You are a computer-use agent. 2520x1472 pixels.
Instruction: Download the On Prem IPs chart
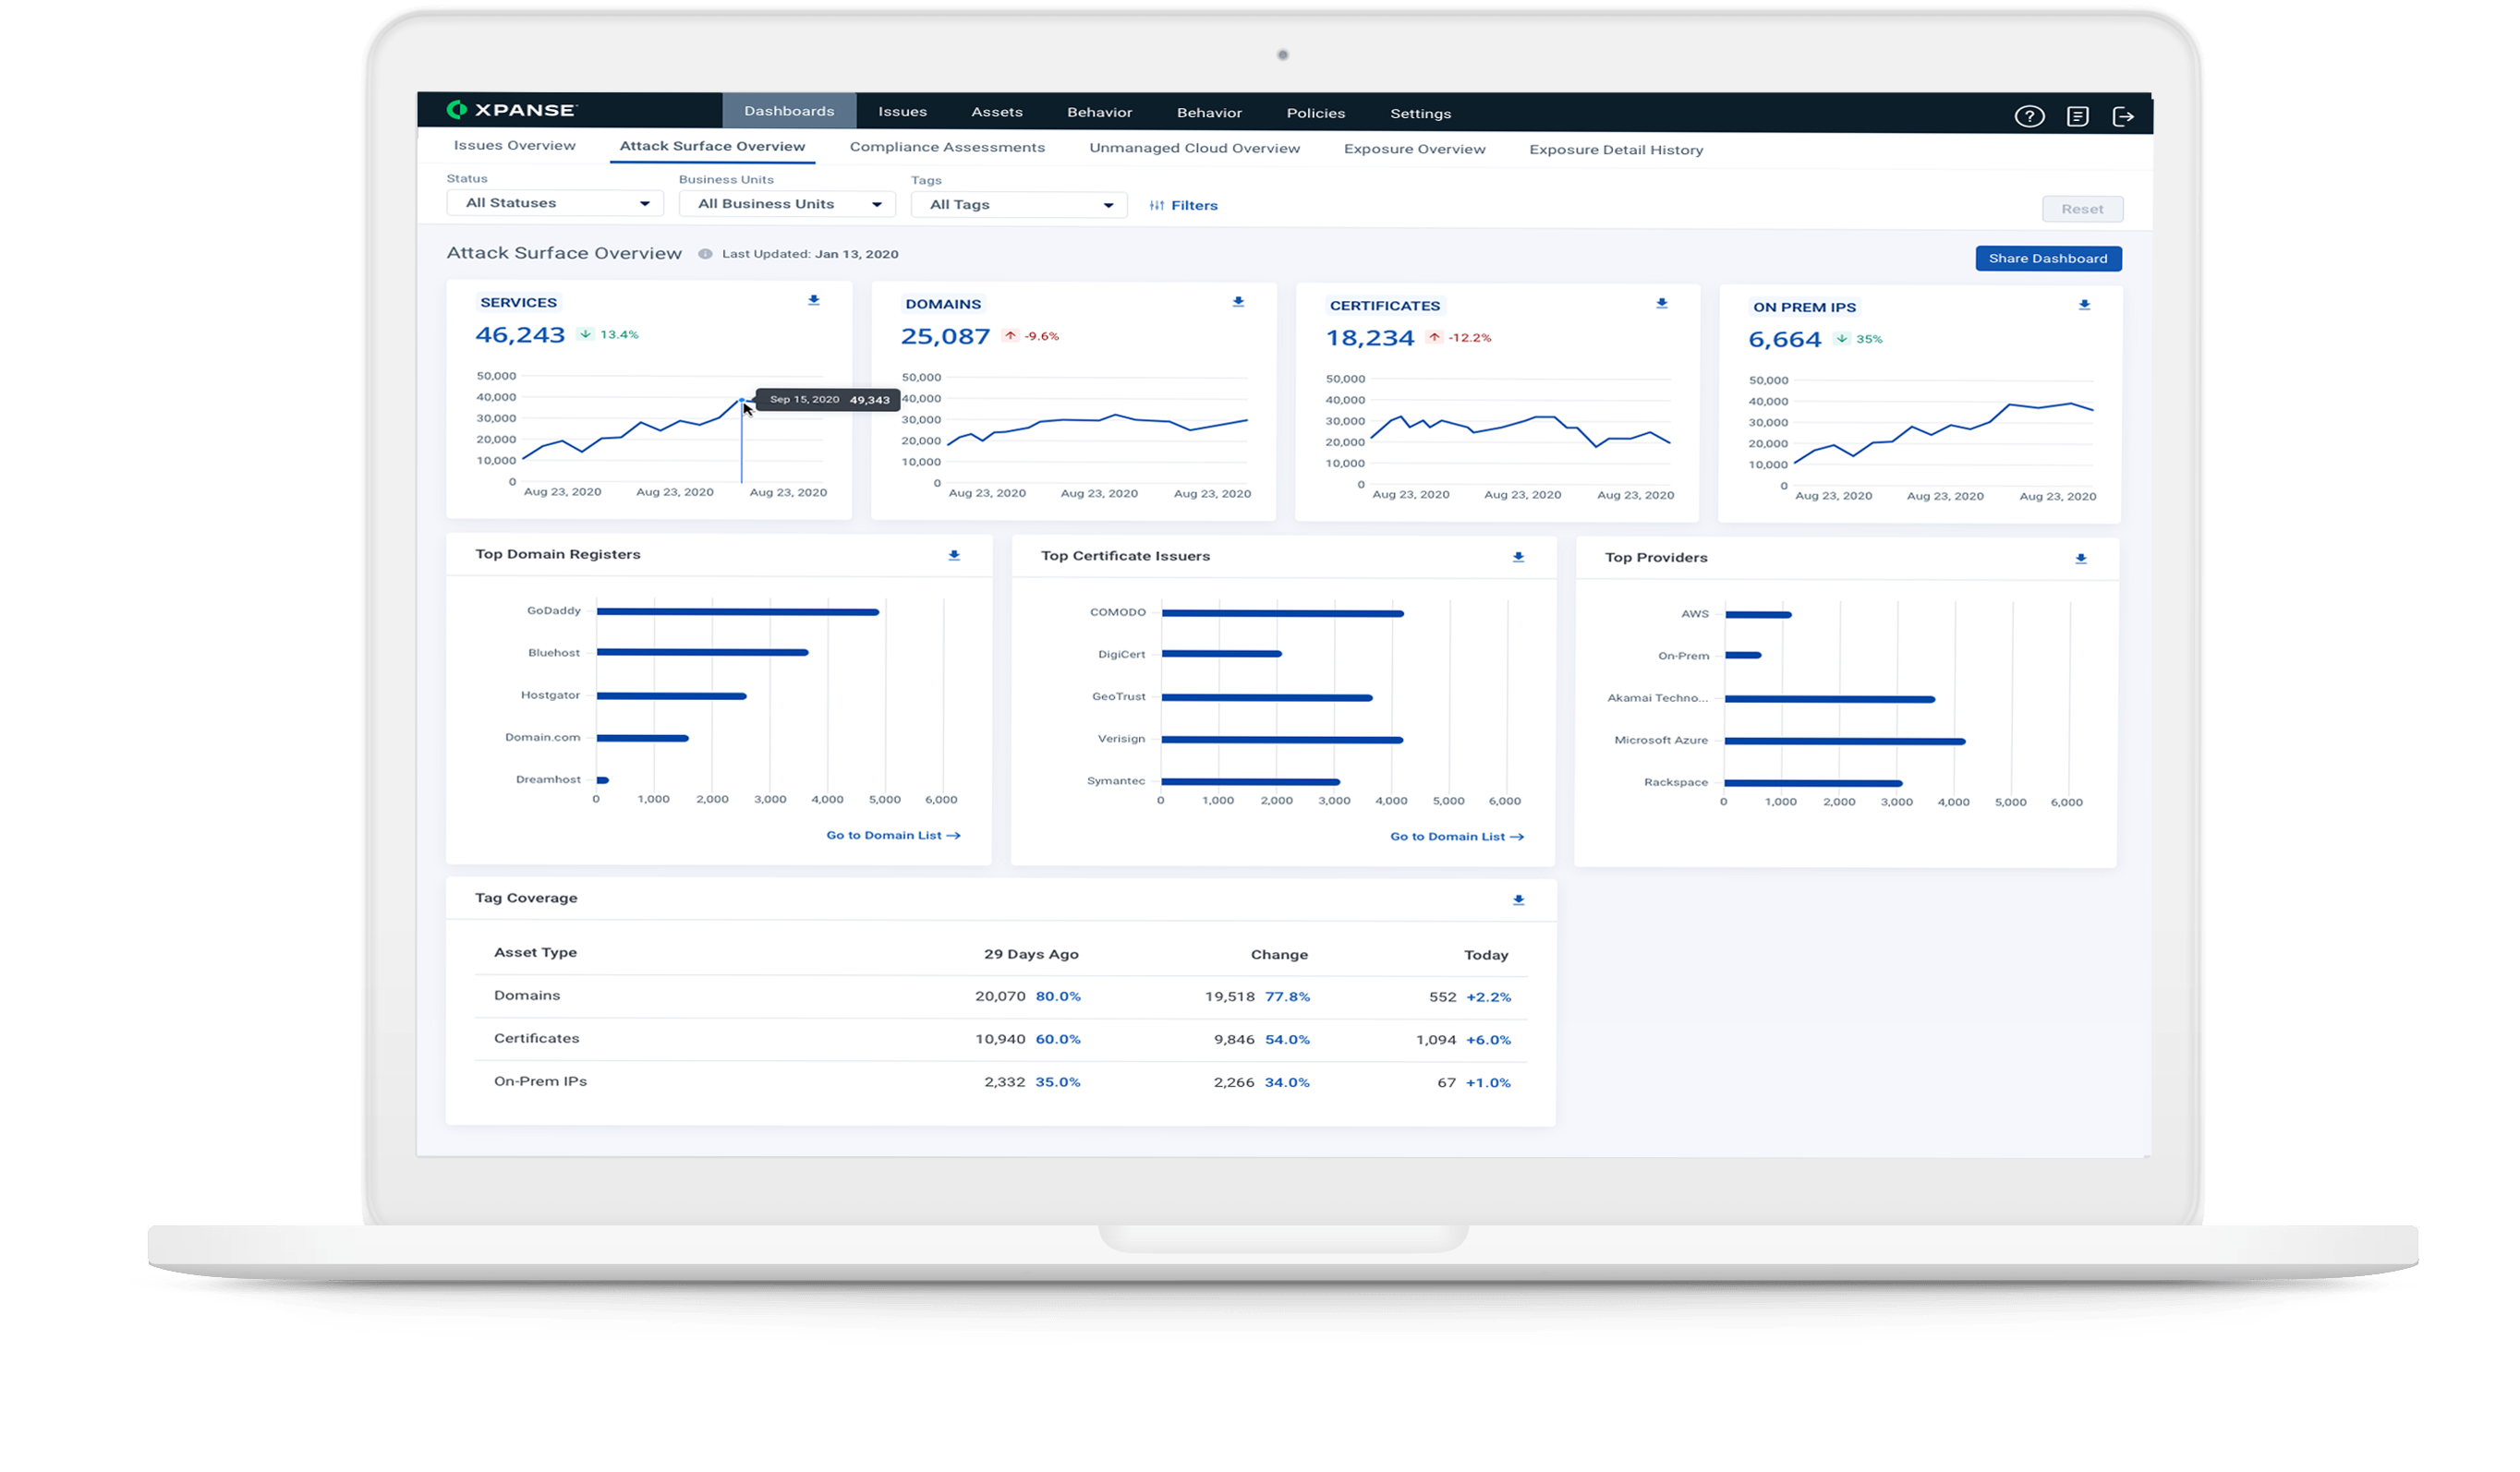pos(2084,305)
